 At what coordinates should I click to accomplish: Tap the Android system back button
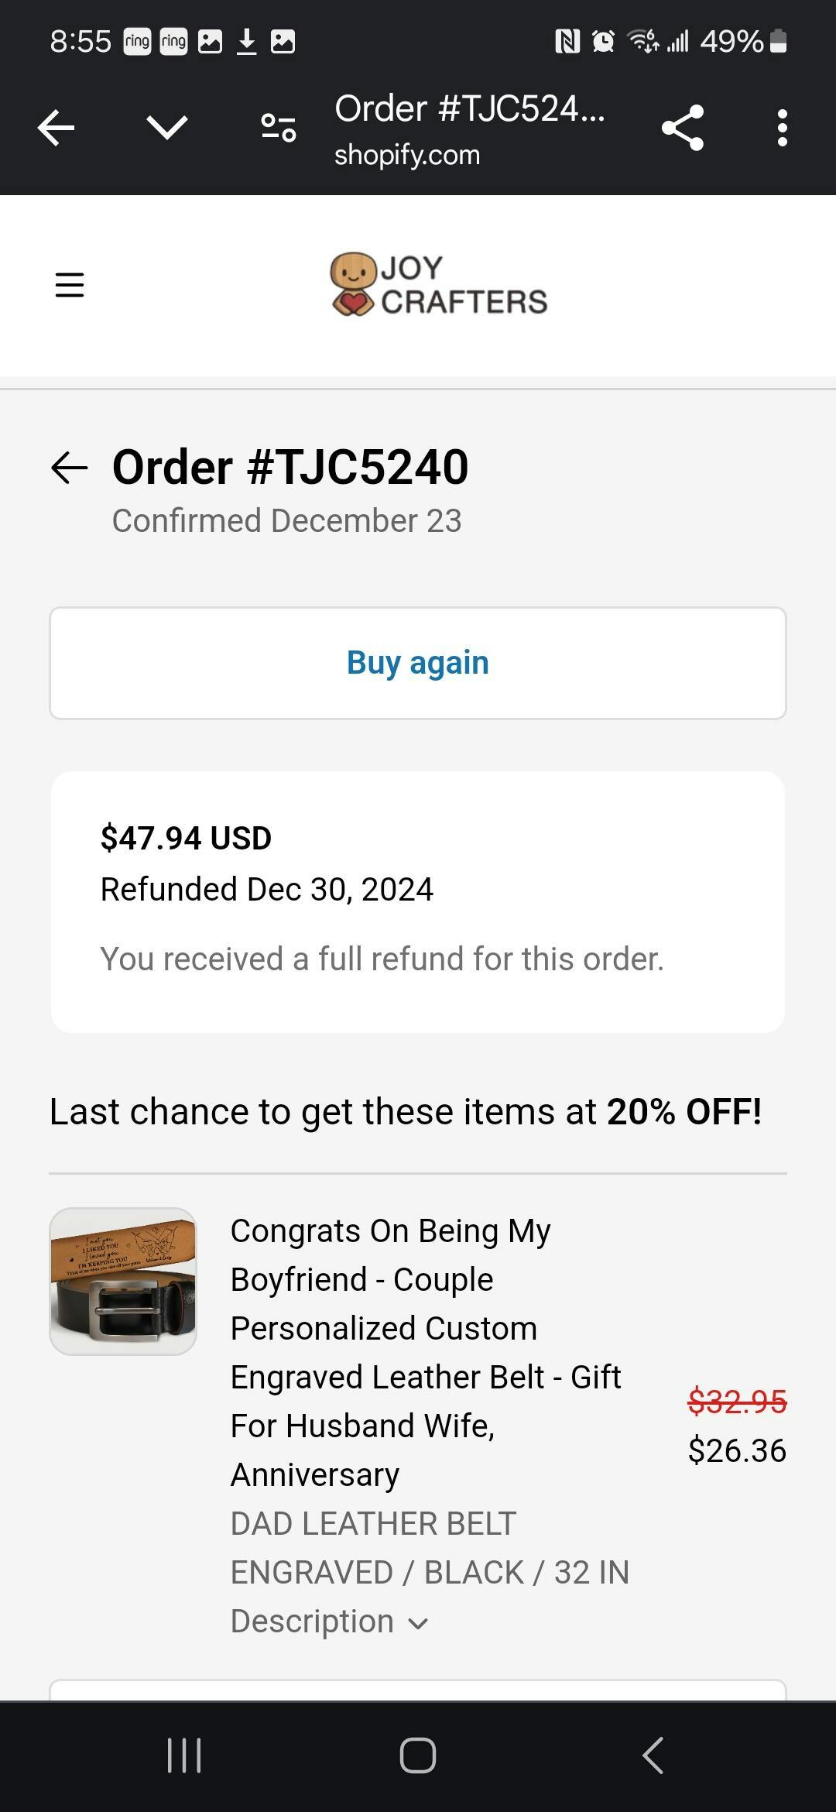653,1755
